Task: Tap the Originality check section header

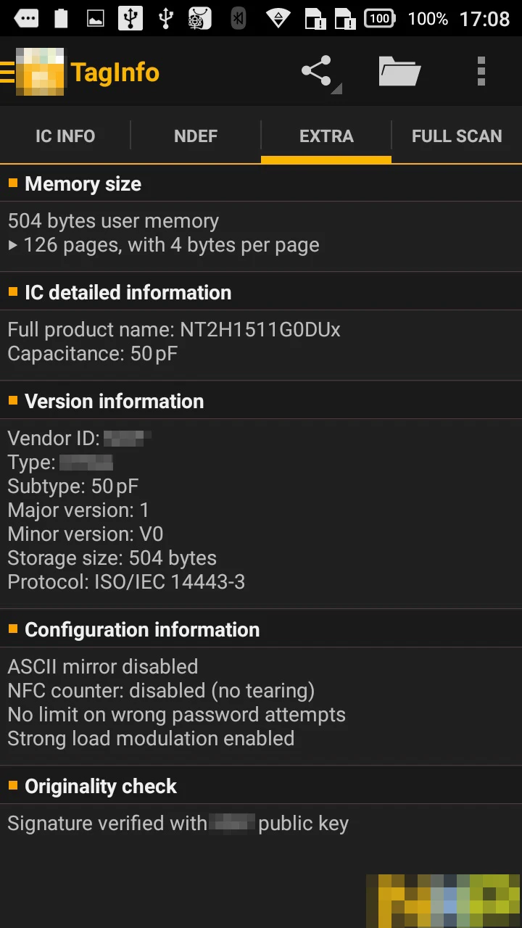Action: [x=101, y=786]
